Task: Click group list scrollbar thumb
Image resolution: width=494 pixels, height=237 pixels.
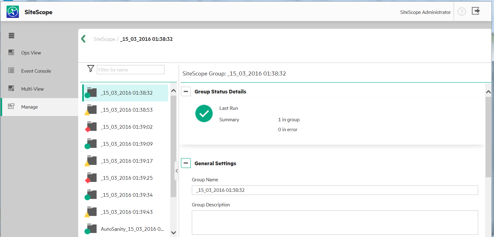Action: click(x=173, y=146)
